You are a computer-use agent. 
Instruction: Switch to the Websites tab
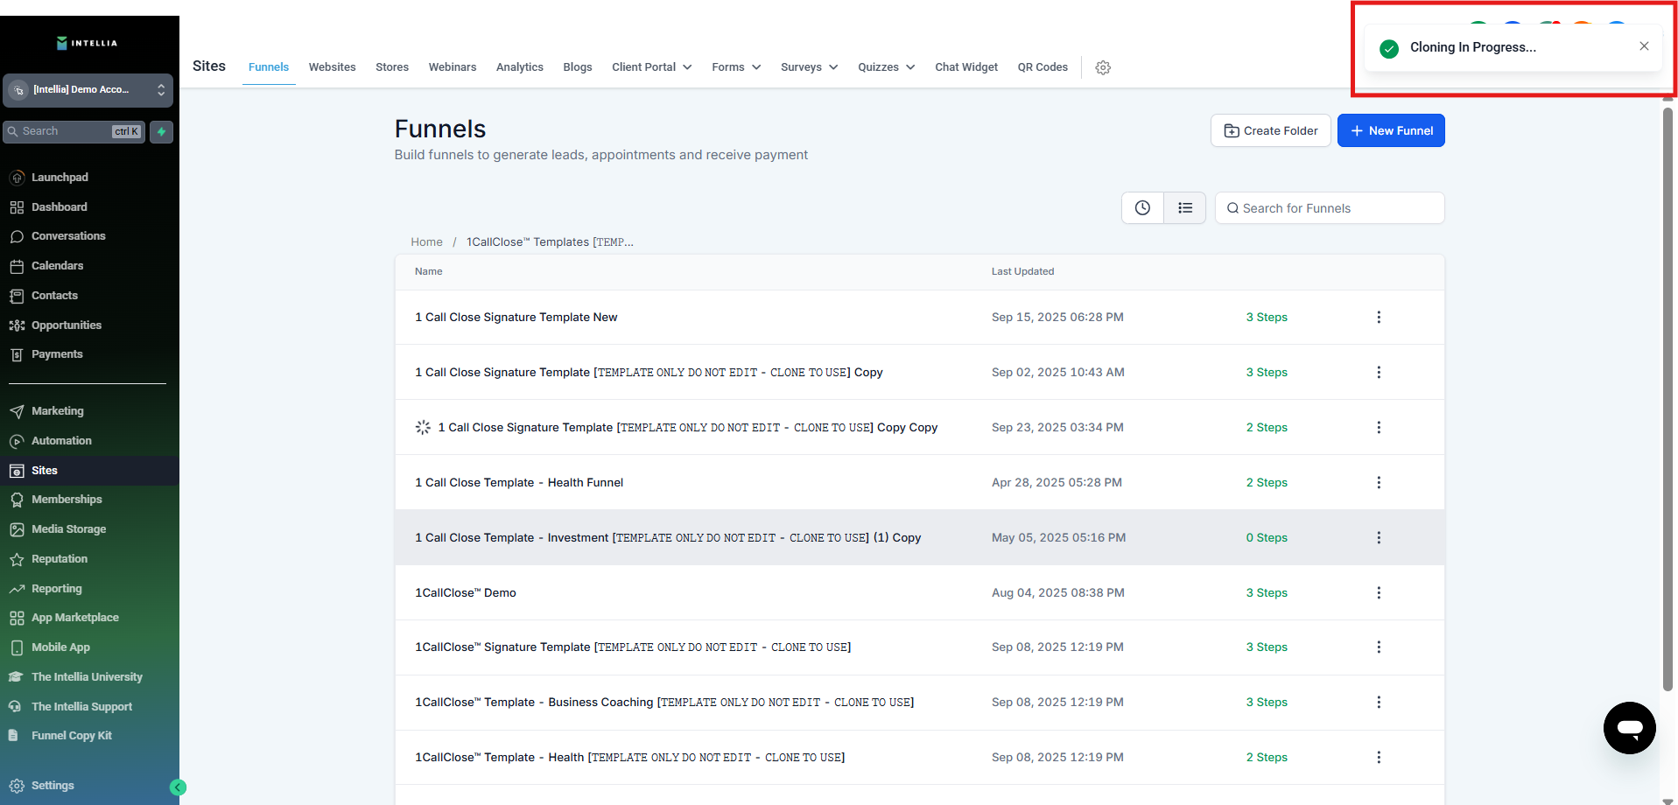point(332,67)
